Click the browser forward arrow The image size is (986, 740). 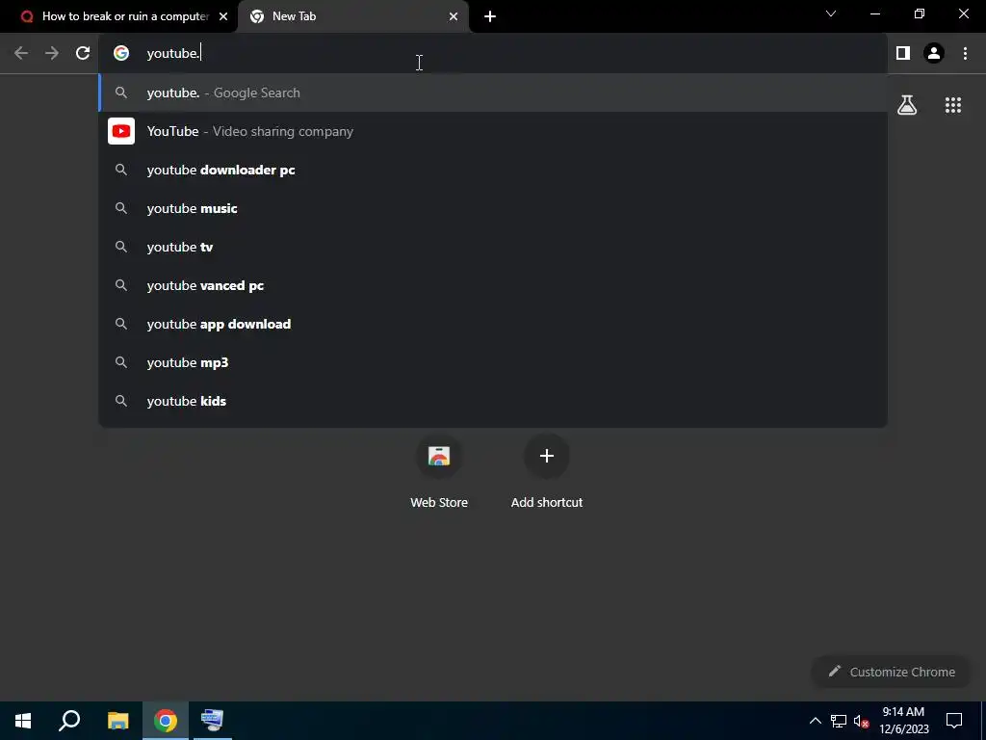pyautogui.click(x=52, y=54)
